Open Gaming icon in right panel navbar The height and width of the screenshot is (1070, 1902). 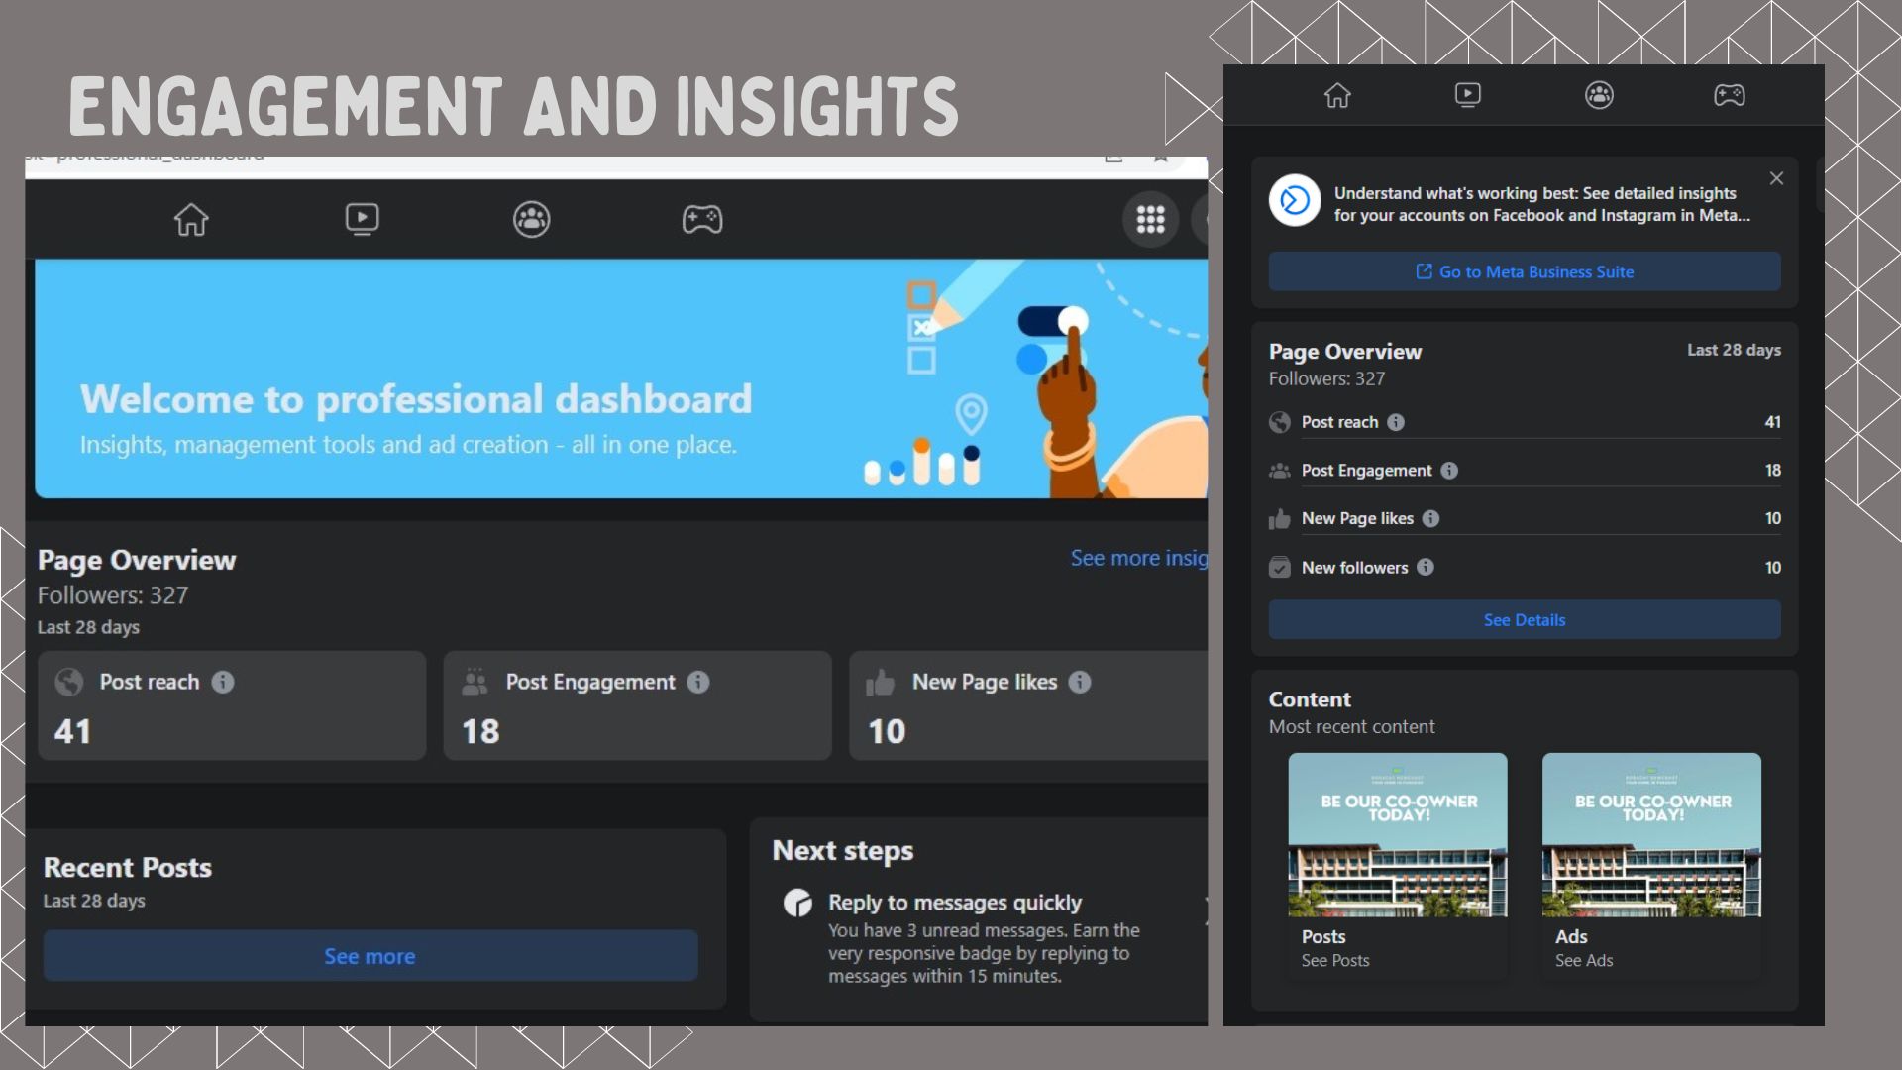1730,95
